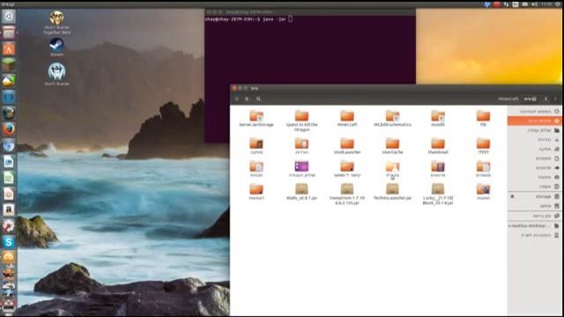Open the UserCache folder
The height and width of the screenshot is (317, 564).
click(392, 146)
